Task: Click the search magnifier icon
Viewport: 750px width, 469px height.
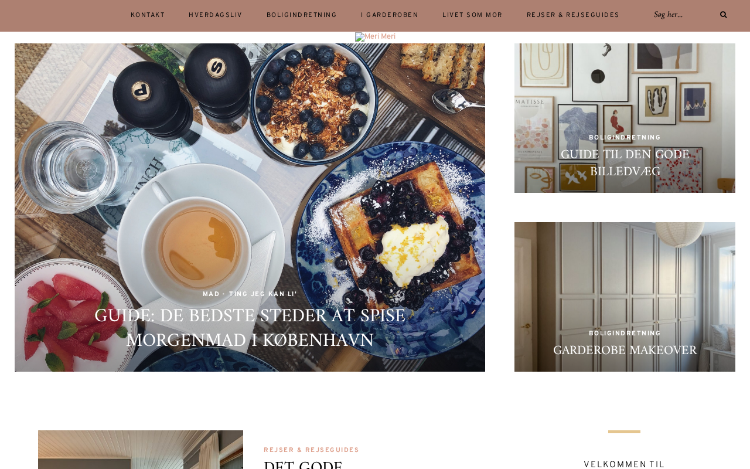Action: click(724, 15)
